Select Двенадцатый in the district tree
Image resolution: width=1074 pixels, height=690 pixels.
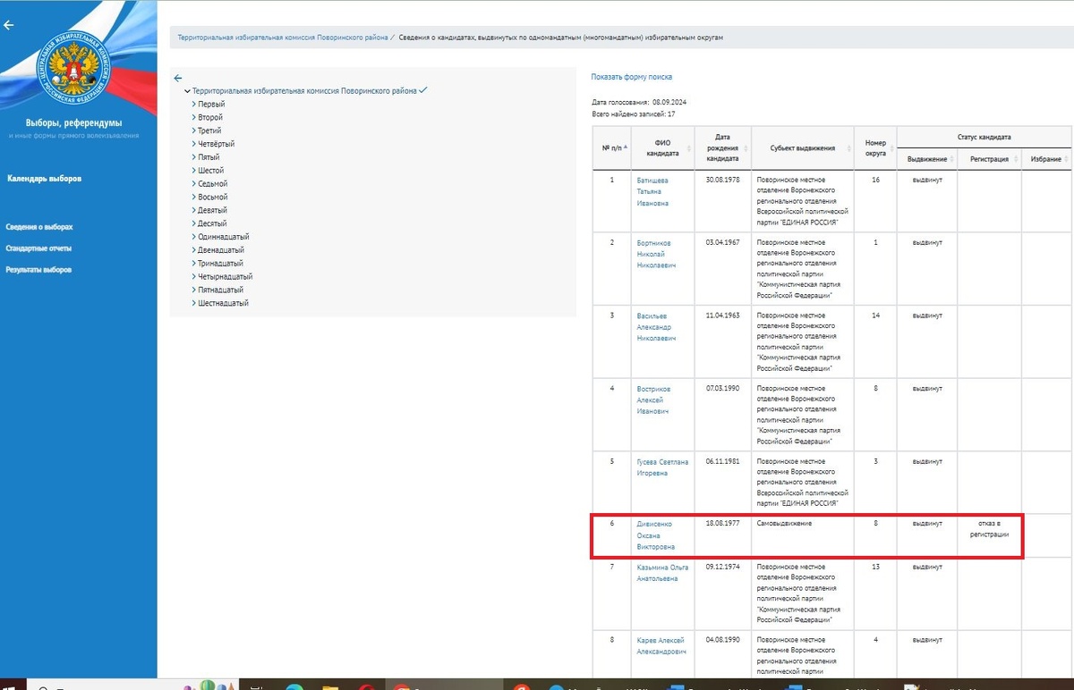coord(221,250)
